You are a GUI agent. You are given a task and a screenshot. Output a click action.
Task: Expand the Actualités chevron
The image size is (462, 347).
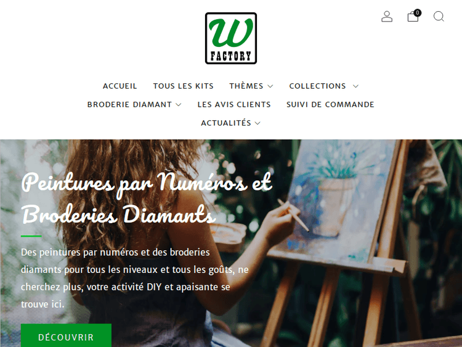[257, 123]
